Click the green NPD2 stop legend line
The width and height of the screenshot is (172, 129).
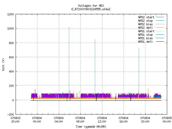[x=160, y=21]
